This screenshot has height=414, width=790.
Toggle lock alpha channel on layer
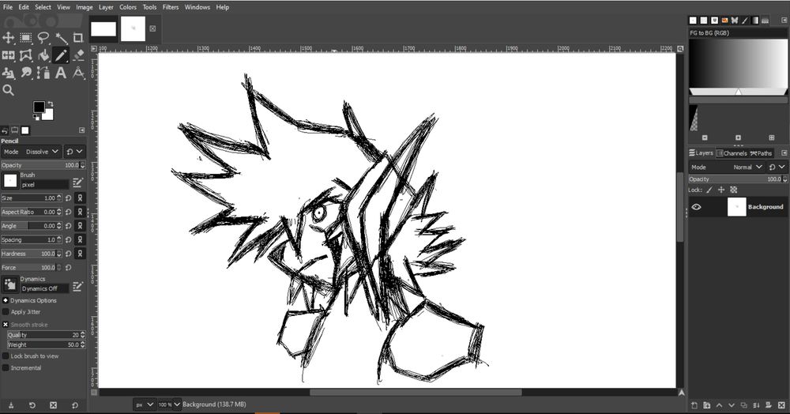pos(734,190)
